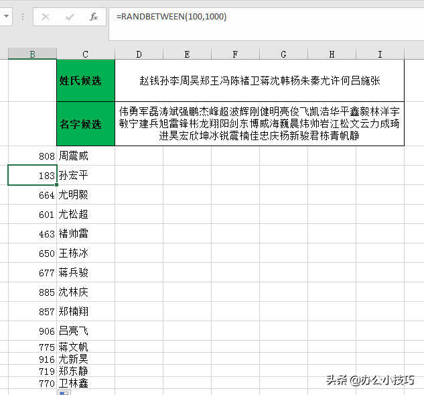The height and width of the screenshot is (395, 424).
Task: Click the Enter checkmark icon in formula bar
Action: click(x=70, y=17)
